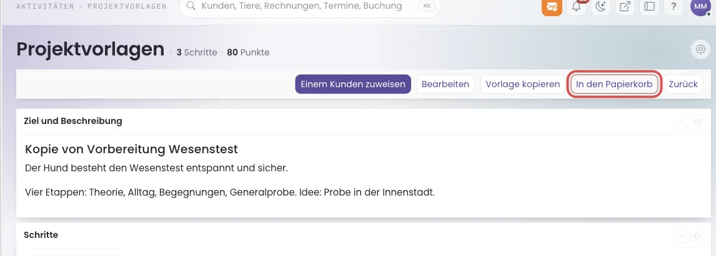Focus the global search field
The width and height of the screenshot is (716, 256).
(x=310, y=6)
